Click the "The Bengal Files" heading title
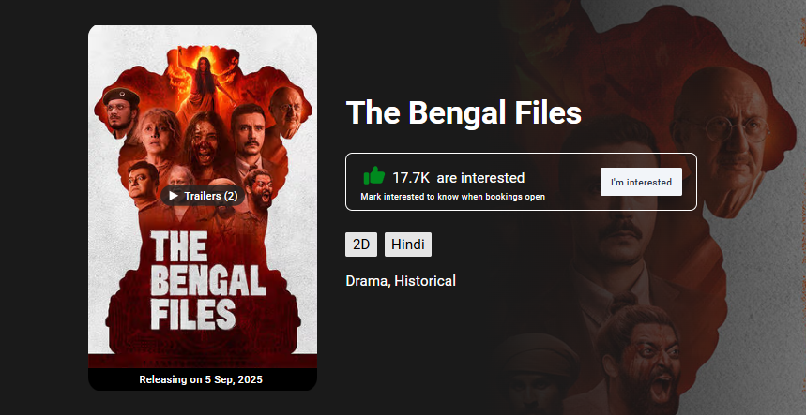The width and height of the screenshot is (806, 415). point(464,113)
